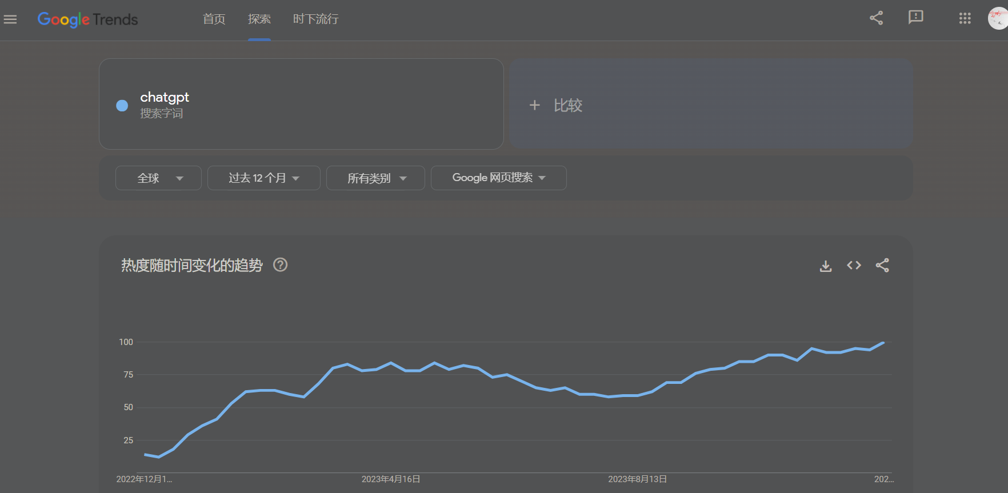This screenshot has height=493, width=1008.
Task: Click the 搜索字词 label under chatgpt
Action: (x=162, y=114)
